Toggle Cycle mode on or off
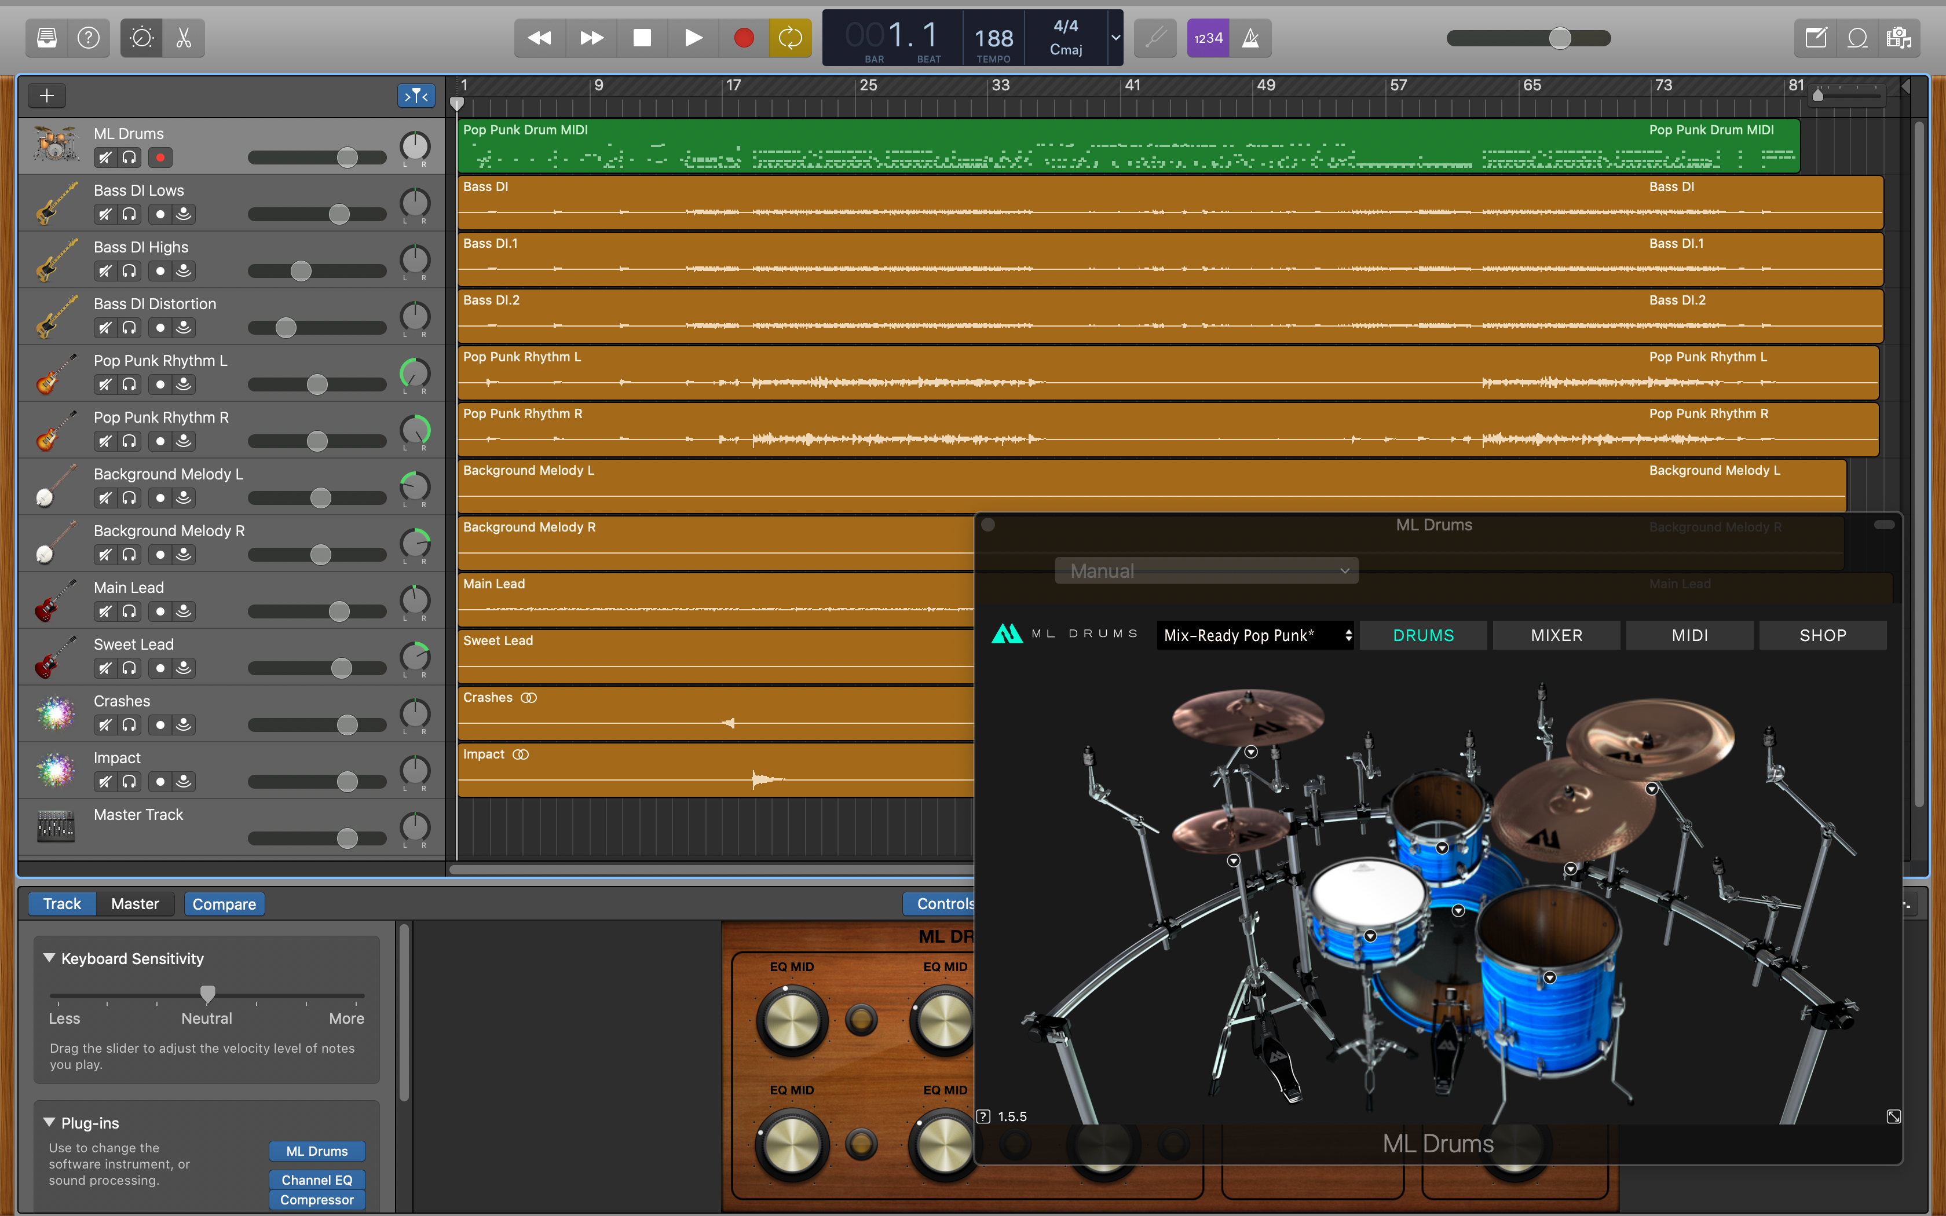1946x1216 pixels. tap(789, 38)
